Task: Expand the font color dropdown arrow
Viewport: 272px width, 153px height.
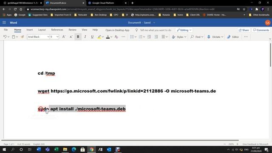Action: 111,37
